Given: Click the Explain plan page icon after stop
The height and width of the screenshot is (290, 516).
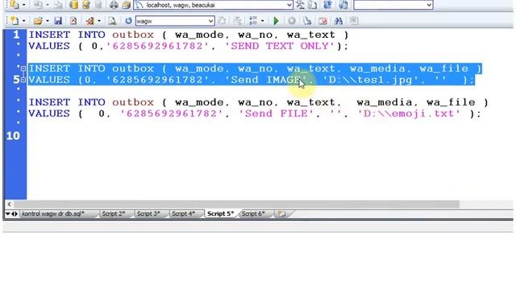Looking at the screenshot, I should point(307,21).
